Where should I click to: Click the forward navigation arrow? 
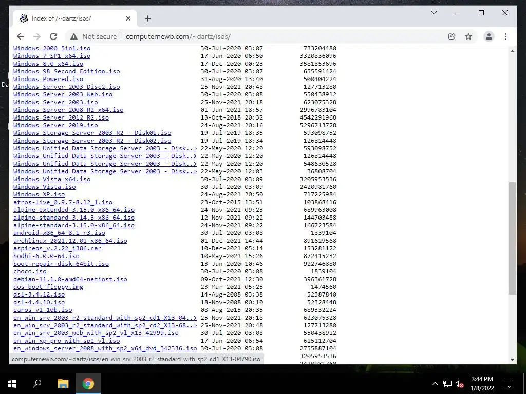37,36
